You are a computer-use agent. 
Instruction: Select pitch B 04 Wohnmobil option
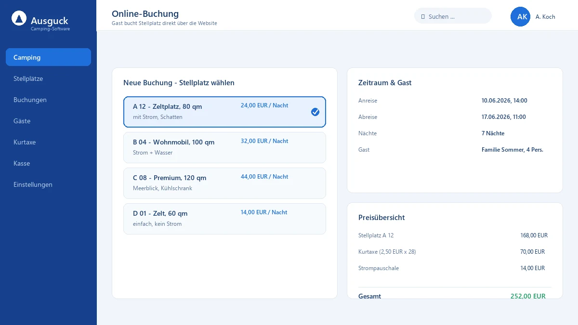coord(224,147)
